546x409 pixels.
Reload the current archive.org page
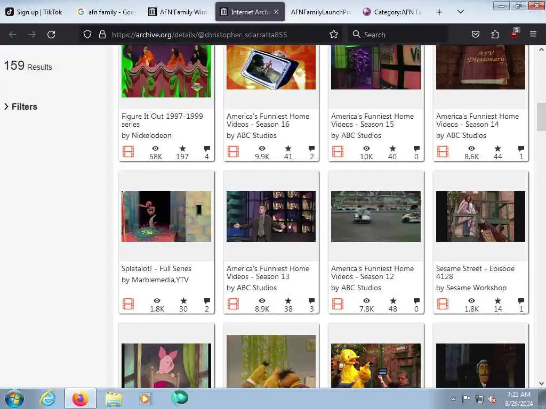tap(51, 35)
